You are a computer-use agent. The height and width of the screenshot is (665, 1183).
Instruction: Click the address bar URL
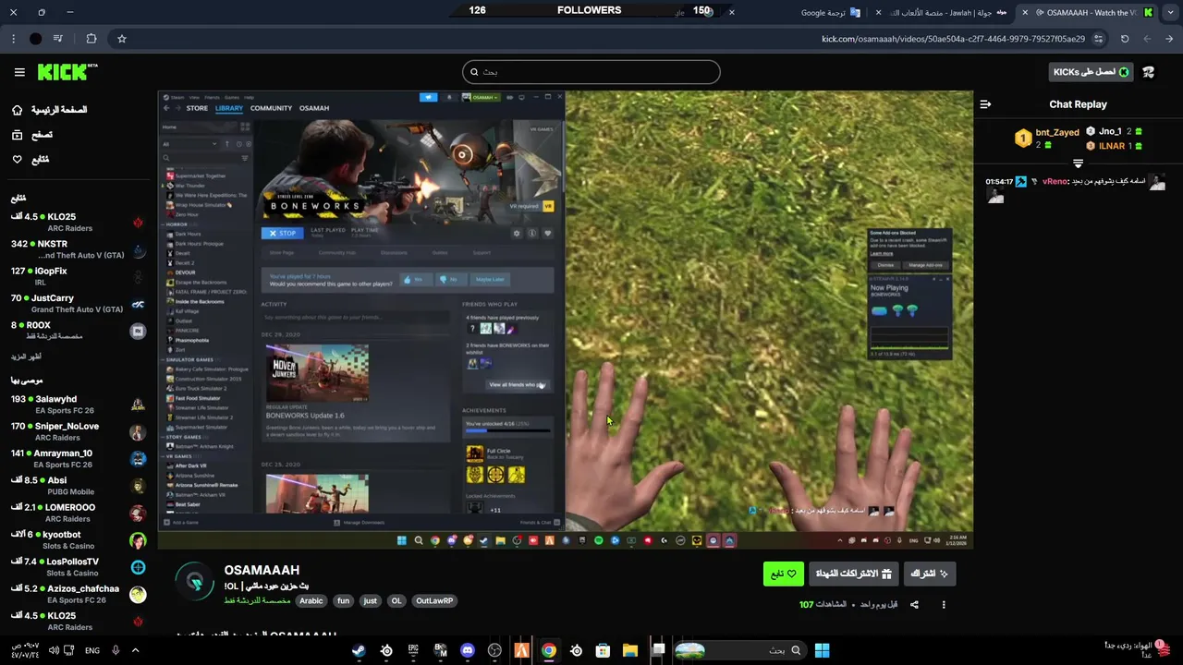pyautogui.click(x=953, y=39)
